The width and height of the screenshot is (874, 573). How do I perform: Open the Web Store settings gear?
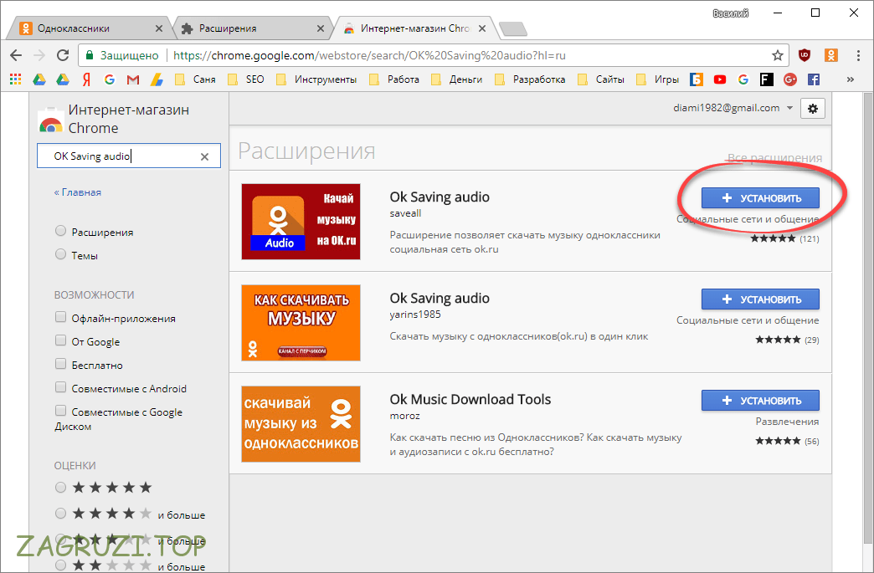pos(812,108)
